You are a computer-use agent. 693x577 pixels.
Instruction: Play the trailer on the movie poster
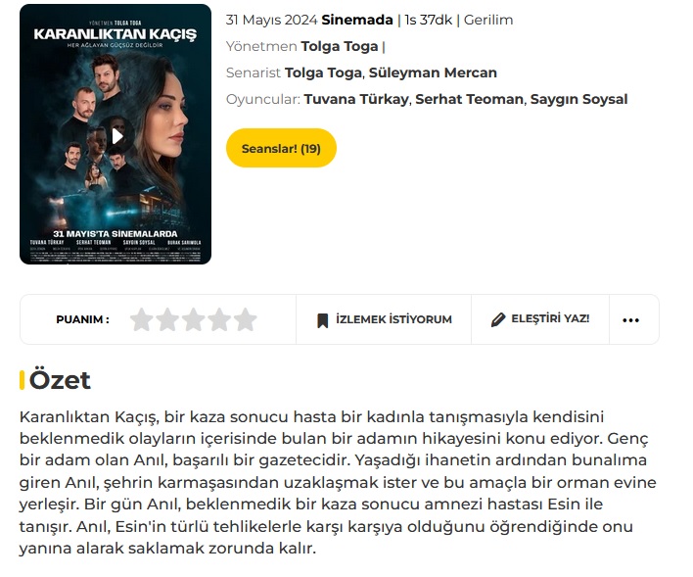pyautogui.click(x=116, y=136)
